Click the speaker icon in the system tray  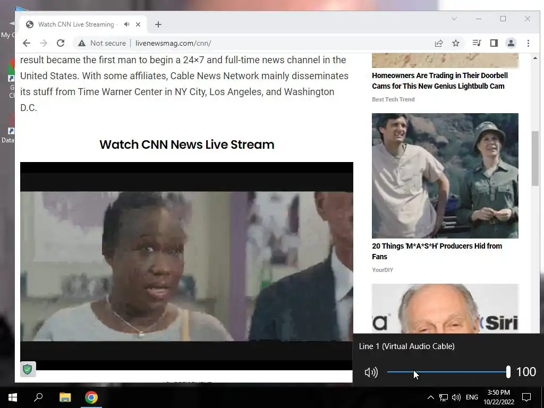(x=456, y=397)
